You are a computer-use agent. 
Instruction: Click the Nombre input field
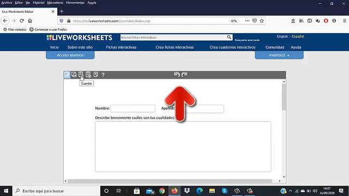[x=133, y=108]
